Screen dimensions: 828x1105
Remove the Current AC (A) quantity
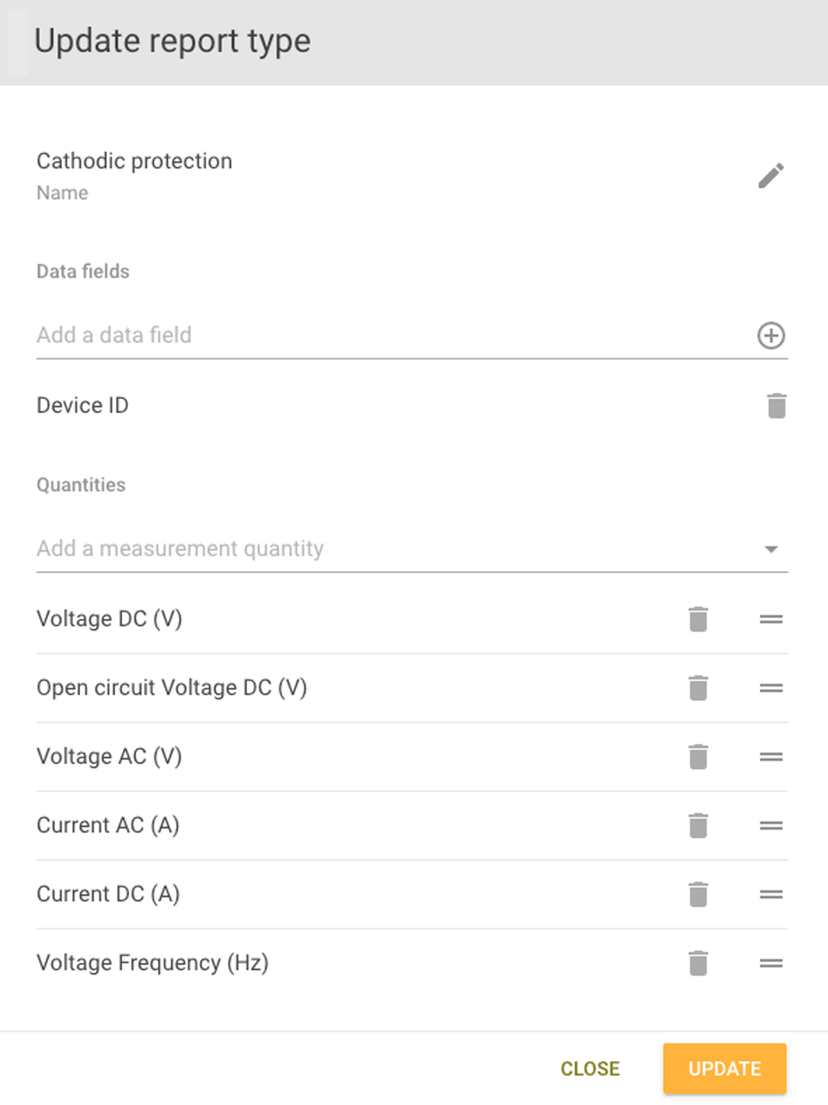pyautogui.click(x=698, y=825)
